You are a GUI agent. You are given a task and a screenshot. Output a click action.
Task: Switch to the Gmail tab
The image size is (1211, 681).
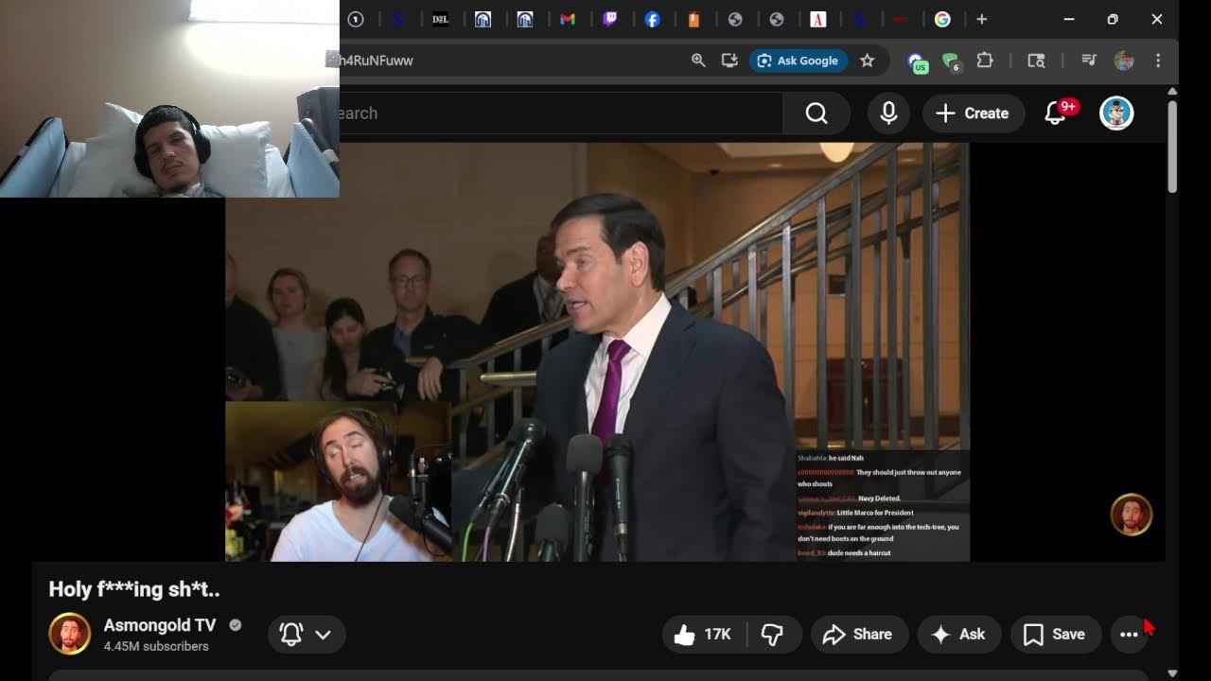568,19
